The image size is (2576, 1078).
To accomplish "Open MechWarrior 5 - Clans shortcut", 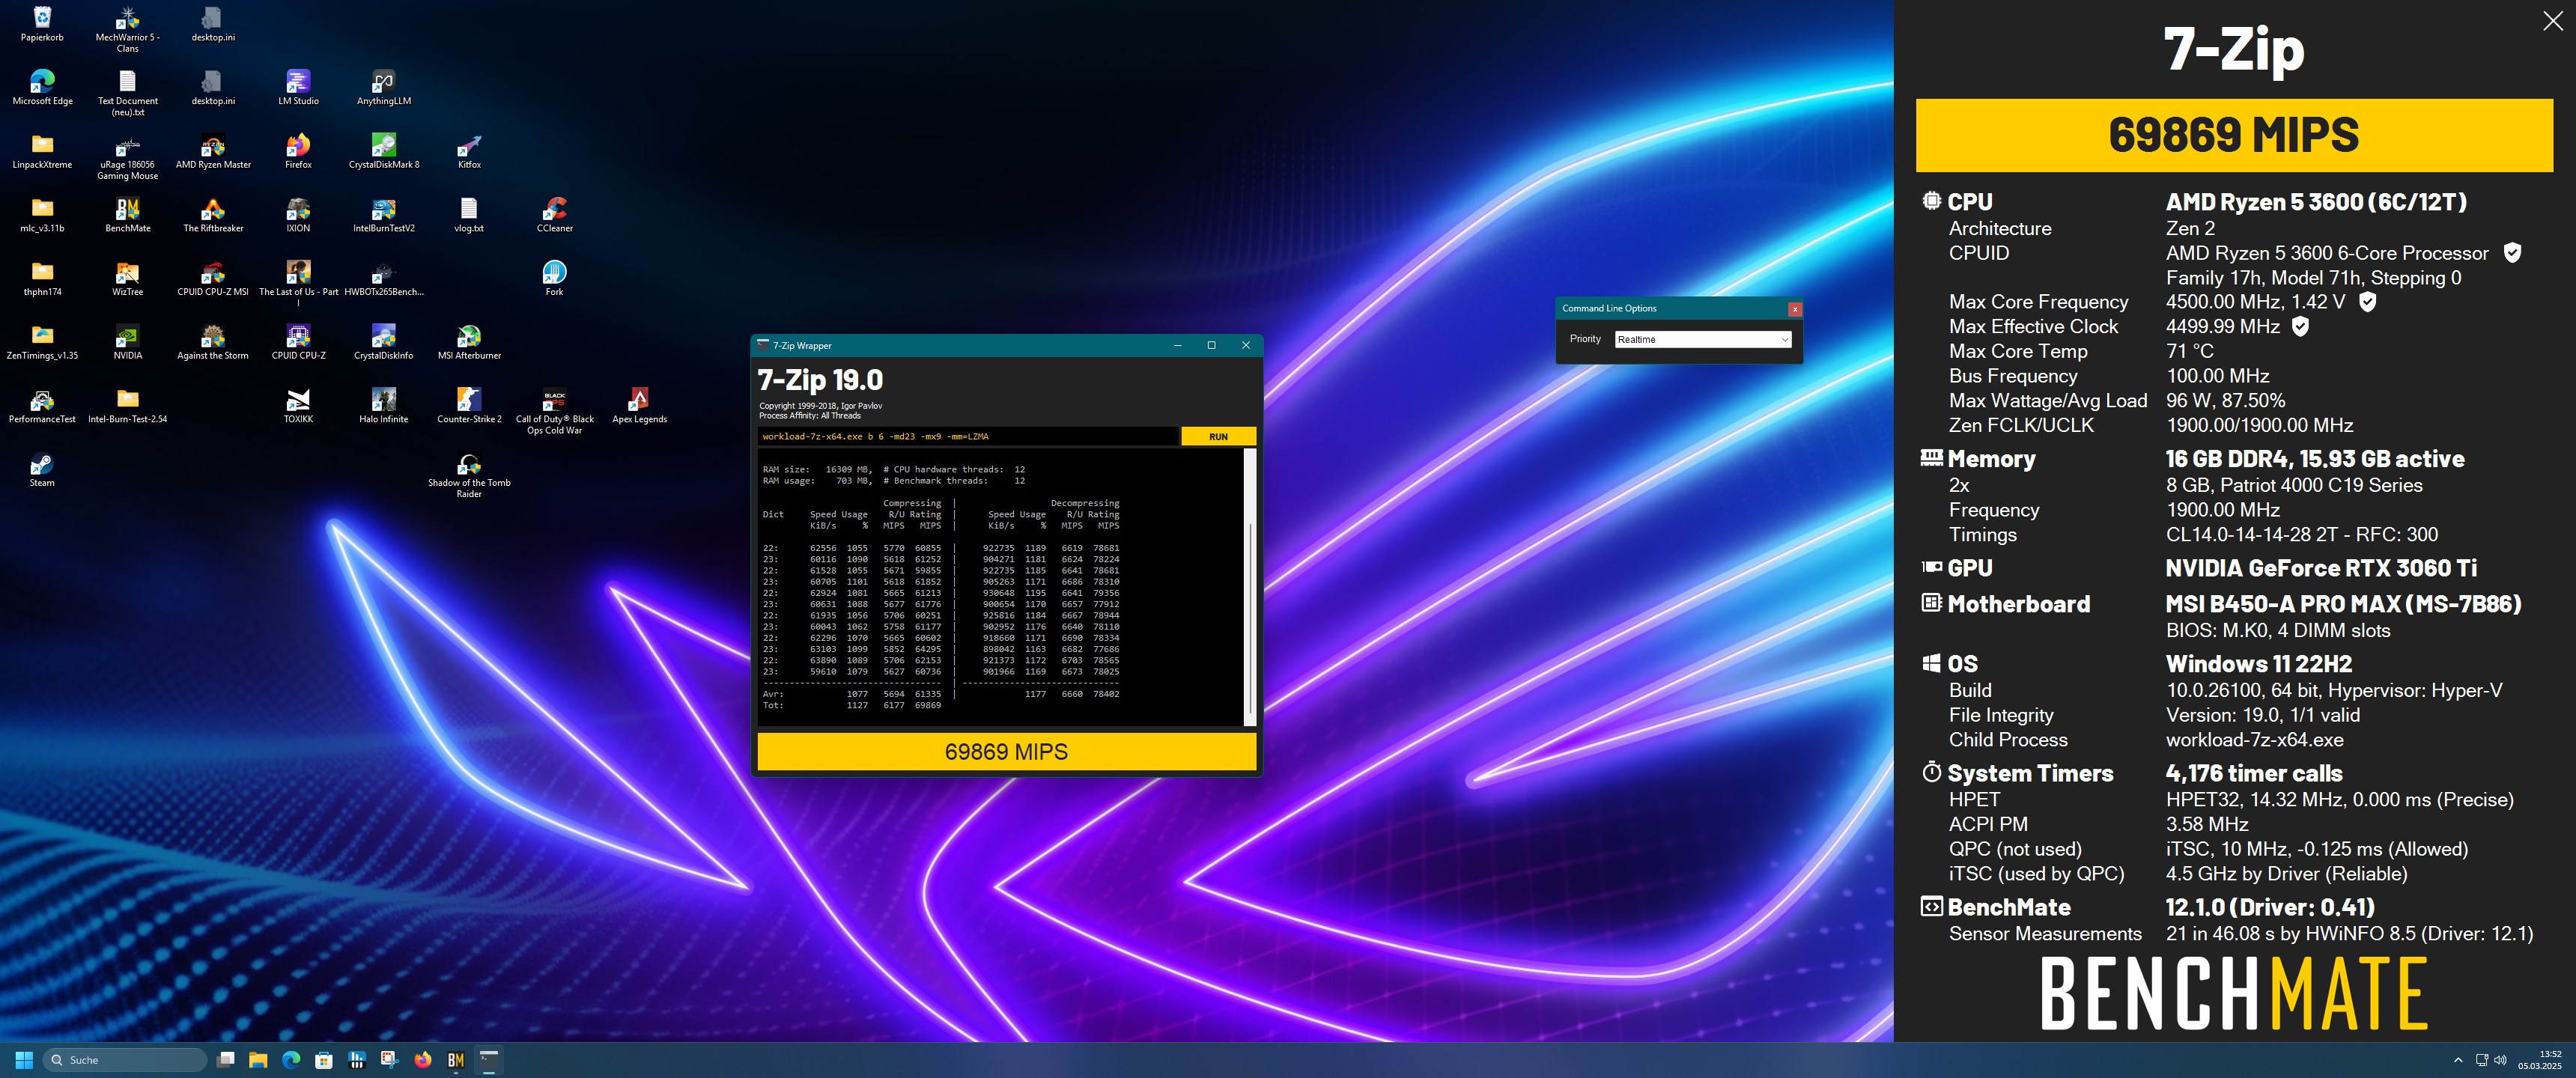I will pos(128,28).
